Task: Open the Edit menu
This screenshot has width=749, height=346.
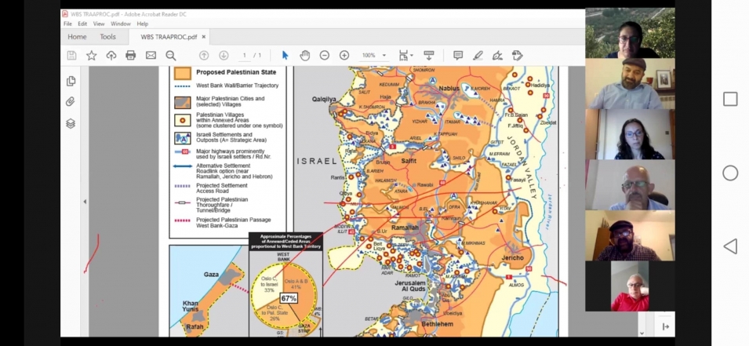Action: (82, 24)
